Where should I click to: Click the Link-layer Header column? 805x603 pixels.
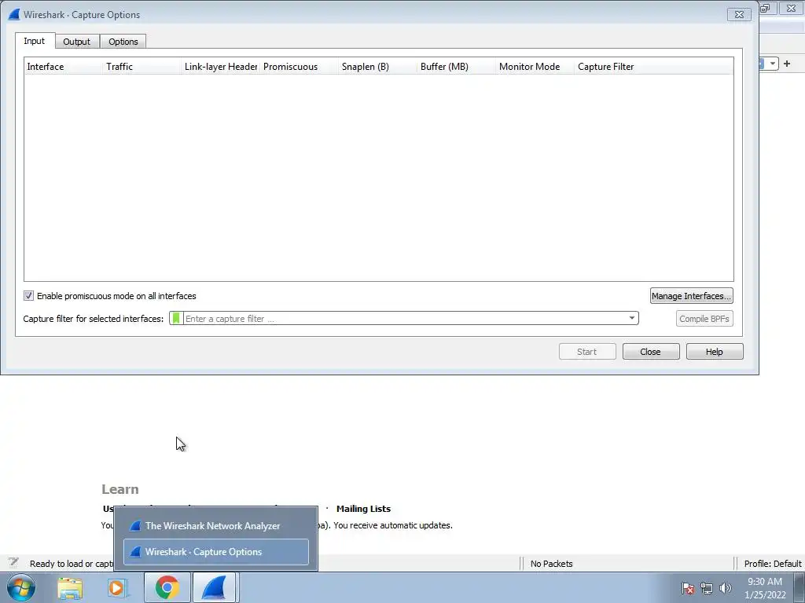coord(221,67)
